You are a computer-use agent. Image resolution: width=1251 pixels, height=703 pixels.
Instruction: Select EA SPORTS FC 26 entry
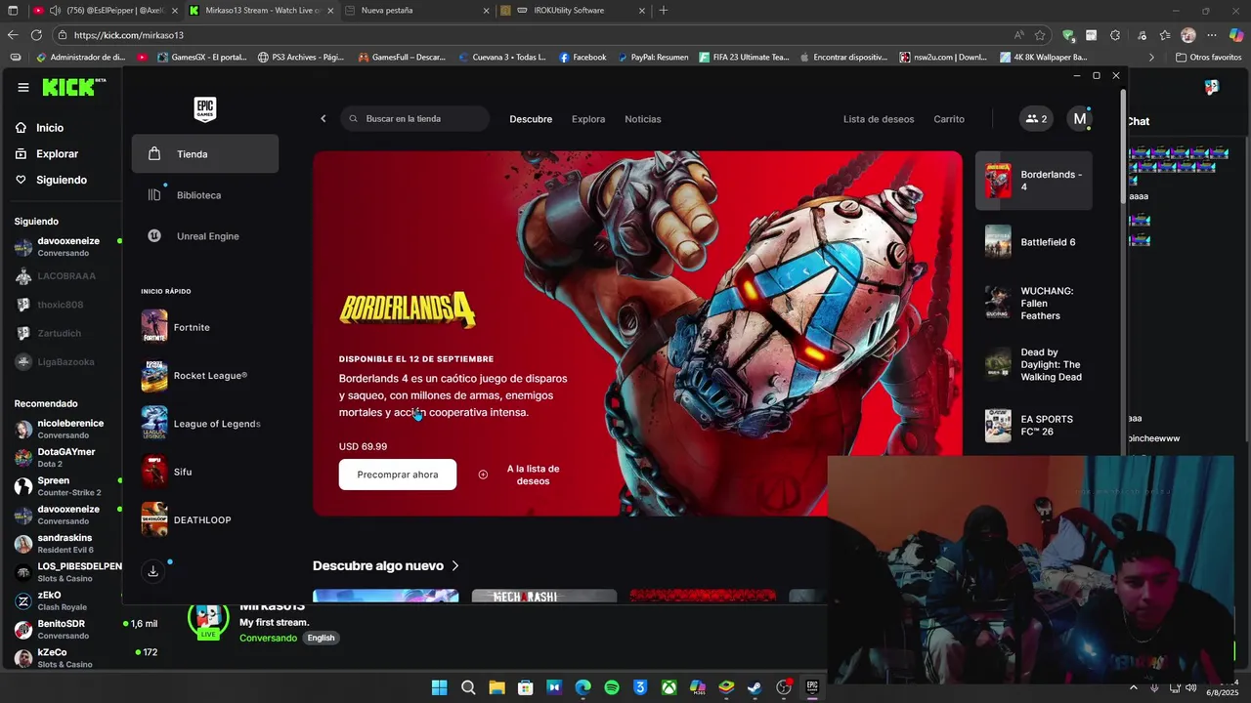click(1034, 426)
